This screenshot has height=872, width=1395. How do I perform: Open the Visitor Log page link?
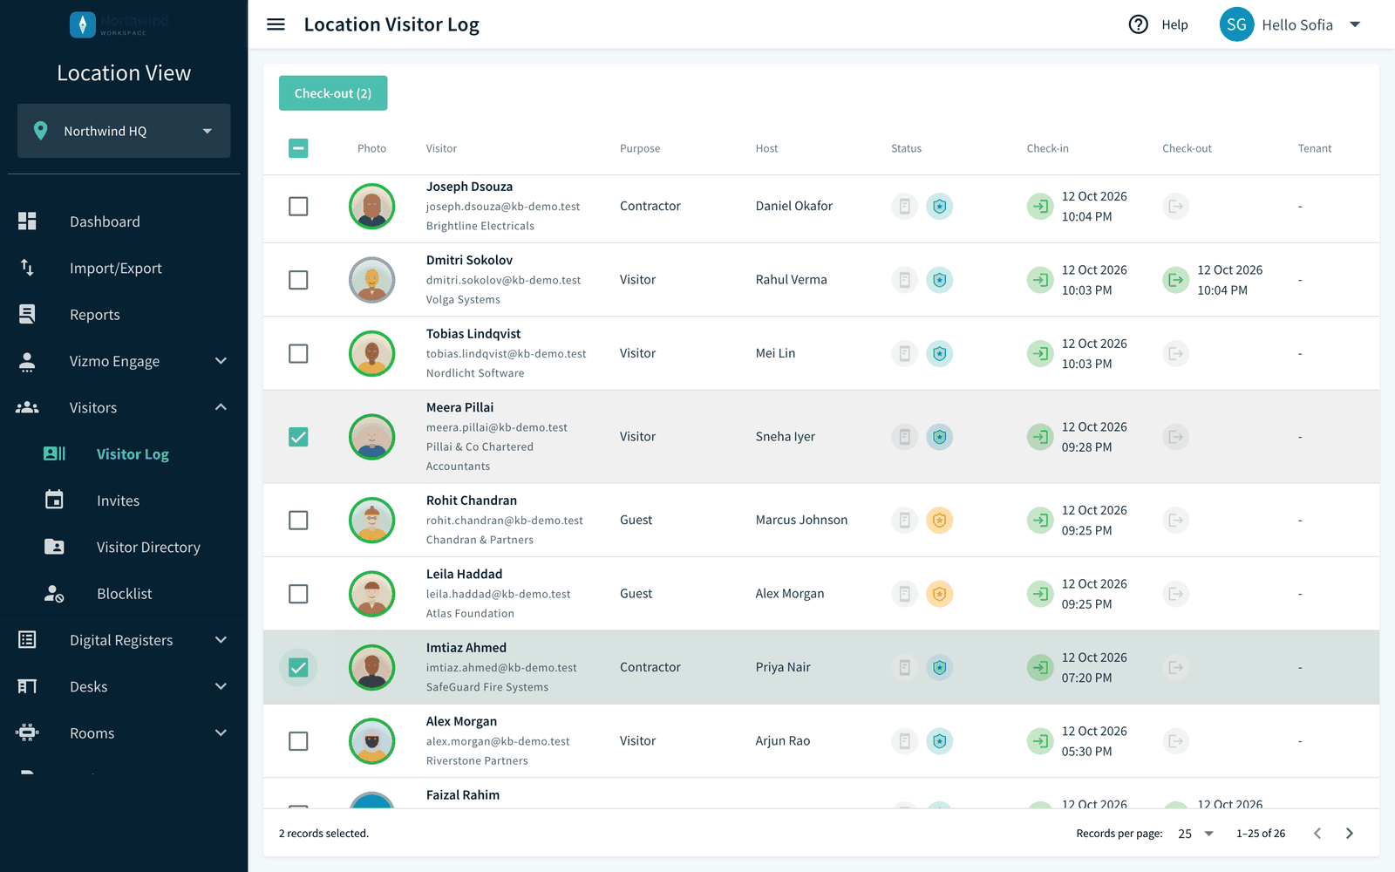coord(124,454)
